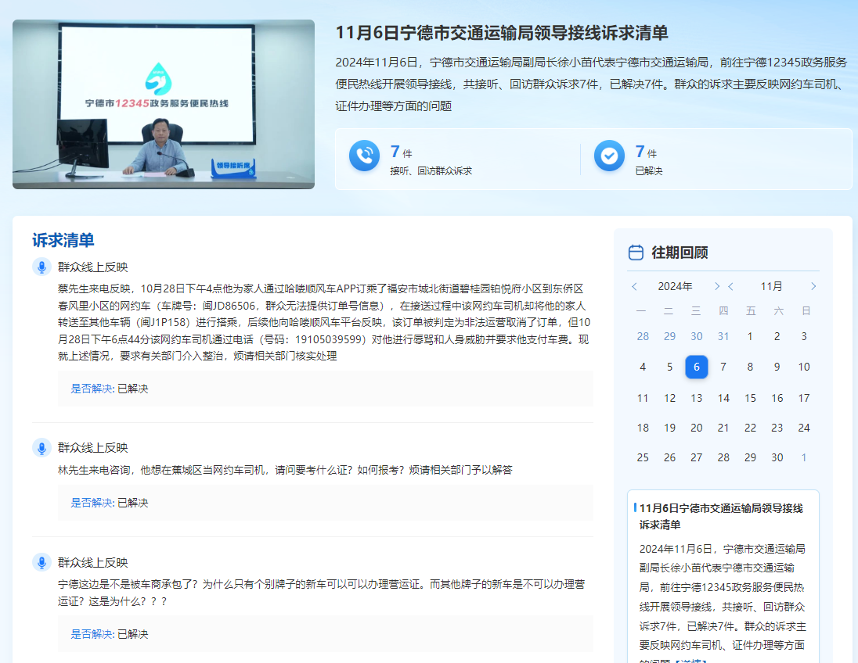Click the main page heading 11月6日宁德市交通运输局领导接线诉求清单
Image resolution: width=858 pixels, height=663 pixels.
(x=502, y=33)
